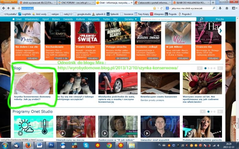Open the beetroot vegetable blog thumbnail
Viewport: 239px width, 149px height.
[202, 83]
